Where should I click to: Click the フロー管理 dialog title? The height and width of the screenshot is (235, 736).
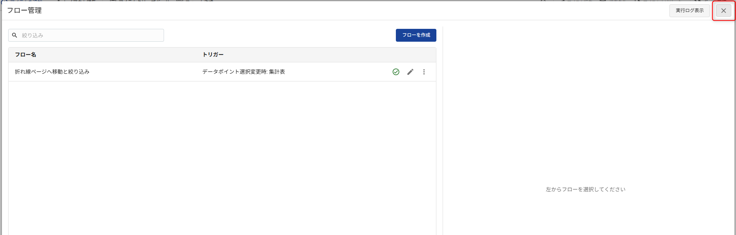tap(25, 11)
